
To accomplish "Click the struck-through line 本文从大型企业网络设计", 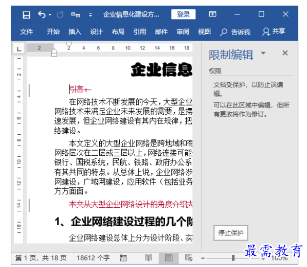I will coord(130,204).
